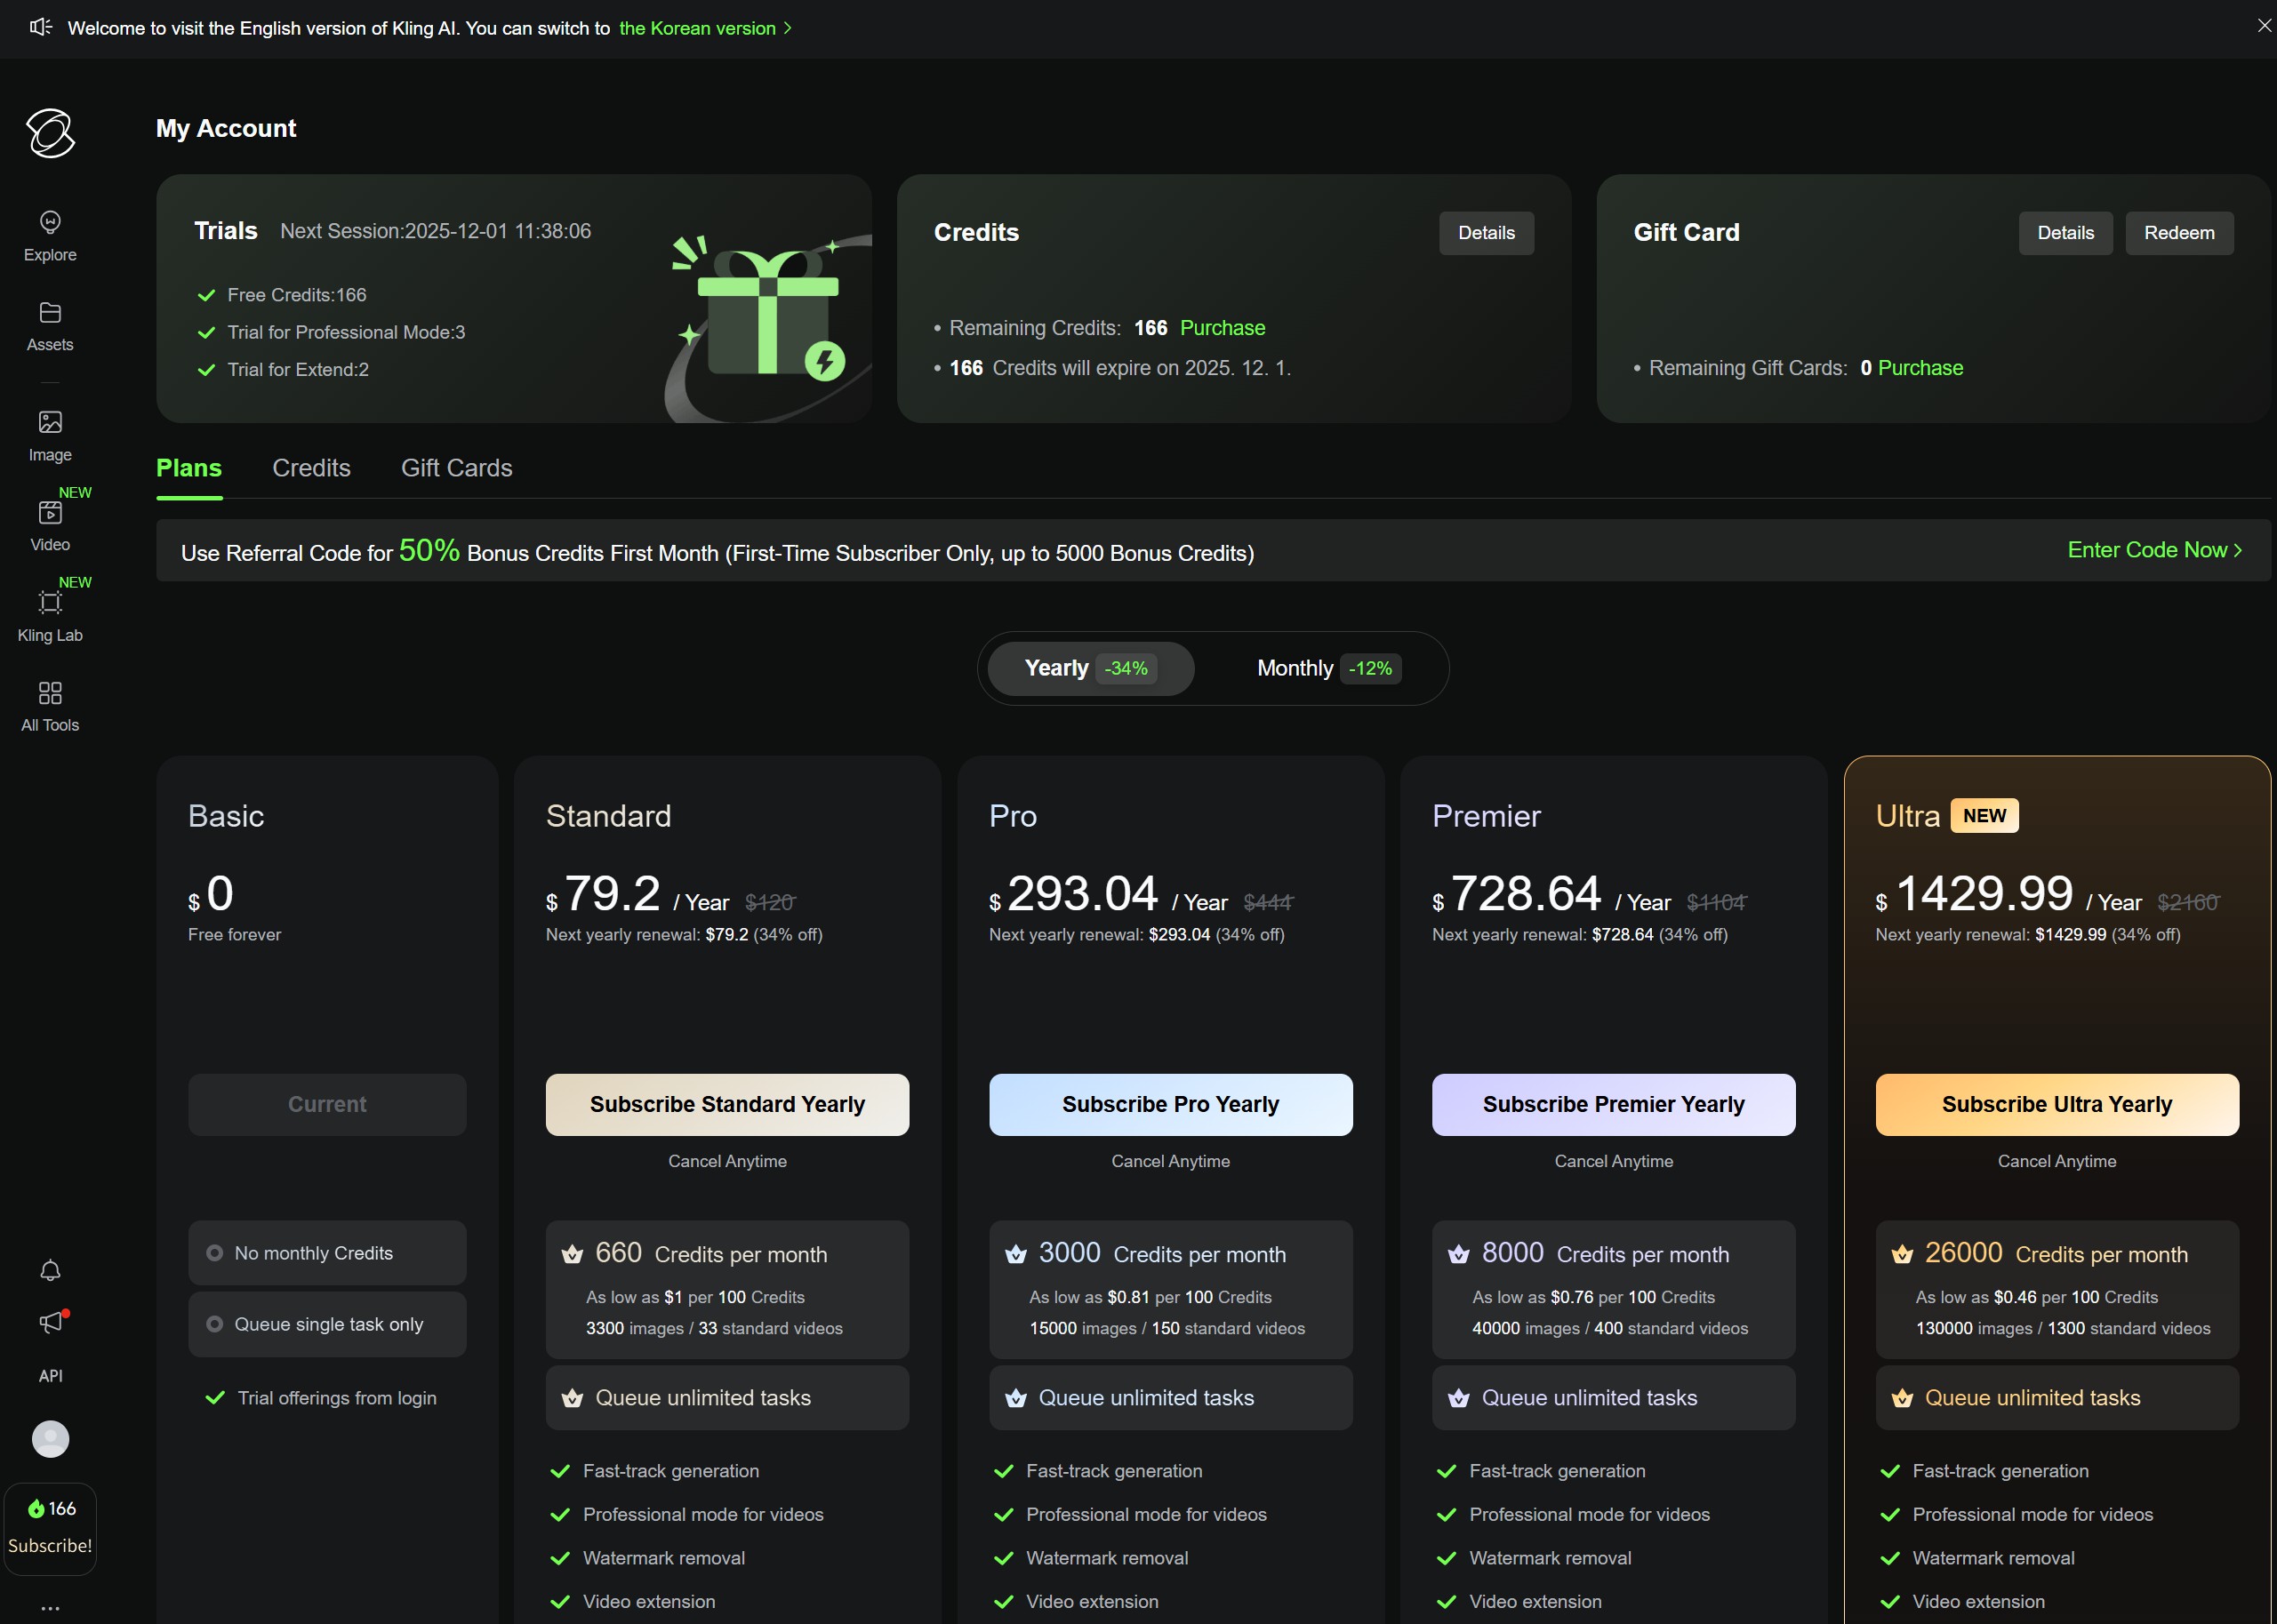Select the Queue single task only option
The width and height of the screenshot is (2277, 1624).
pos(326,1324)
